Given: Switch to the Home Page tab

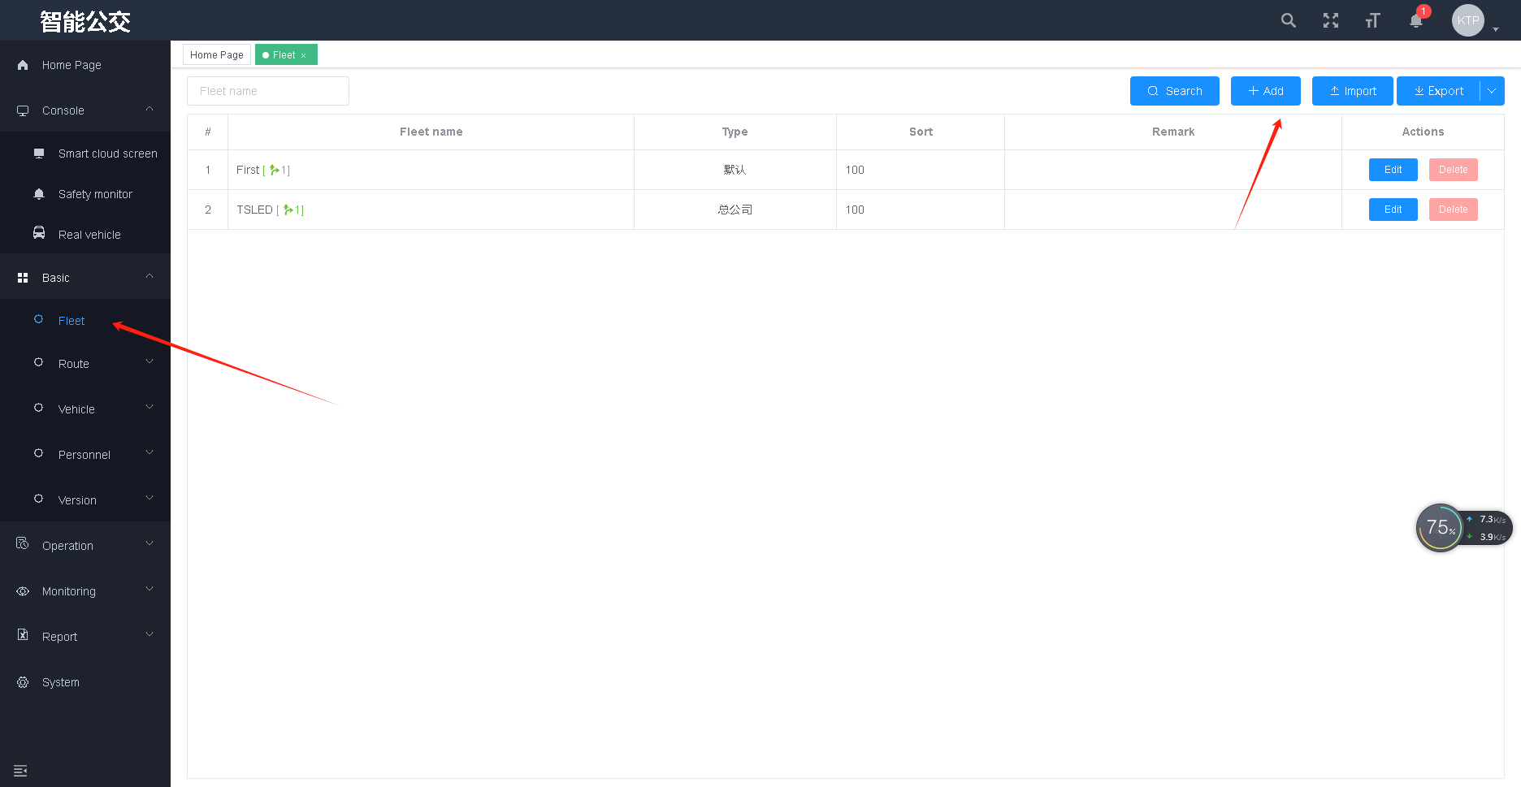Looking at the screenshot, I should [216, 55].
